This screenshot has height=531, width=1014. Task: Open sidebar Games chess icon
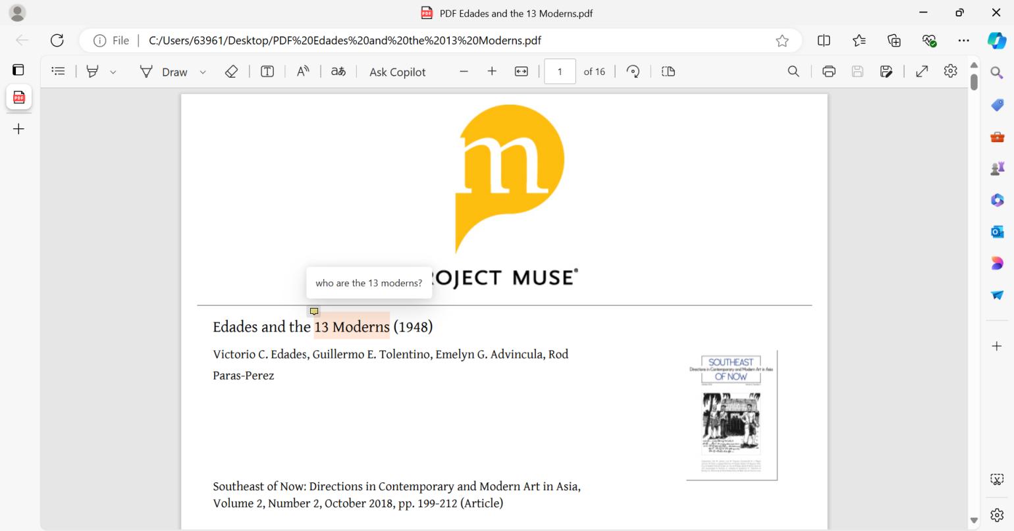[997, 168]
